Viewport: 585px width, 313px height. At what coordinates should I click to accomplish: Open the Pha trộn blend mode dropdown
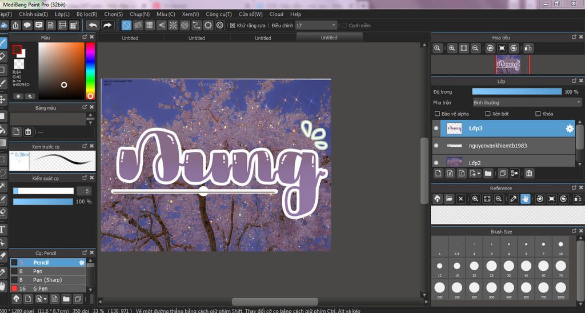click(527, 103)
